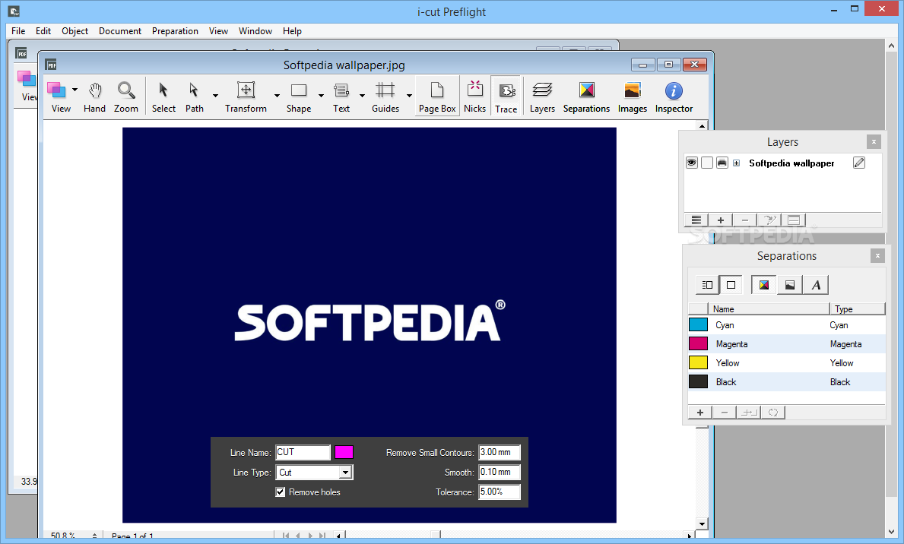904x544 pixels.
Task: Add a new layer with plus button
Action: tap(721, 220)
